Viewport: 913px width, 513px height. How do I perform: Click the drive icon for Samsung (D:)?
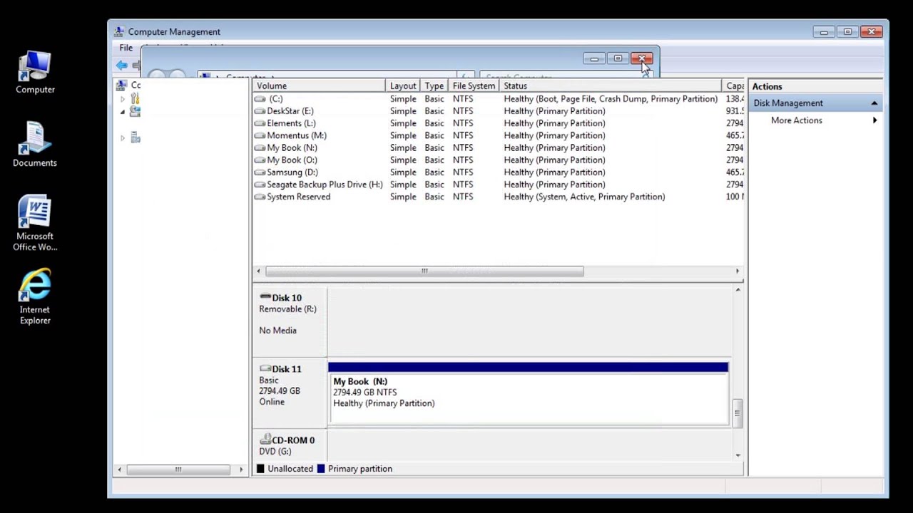click(x=260, y=172)
